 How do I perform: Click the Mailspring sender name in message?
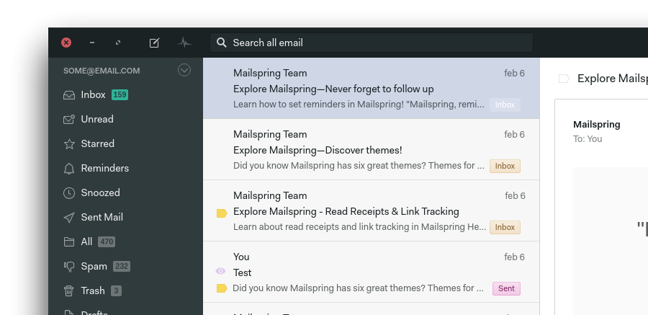click(596, 124)
